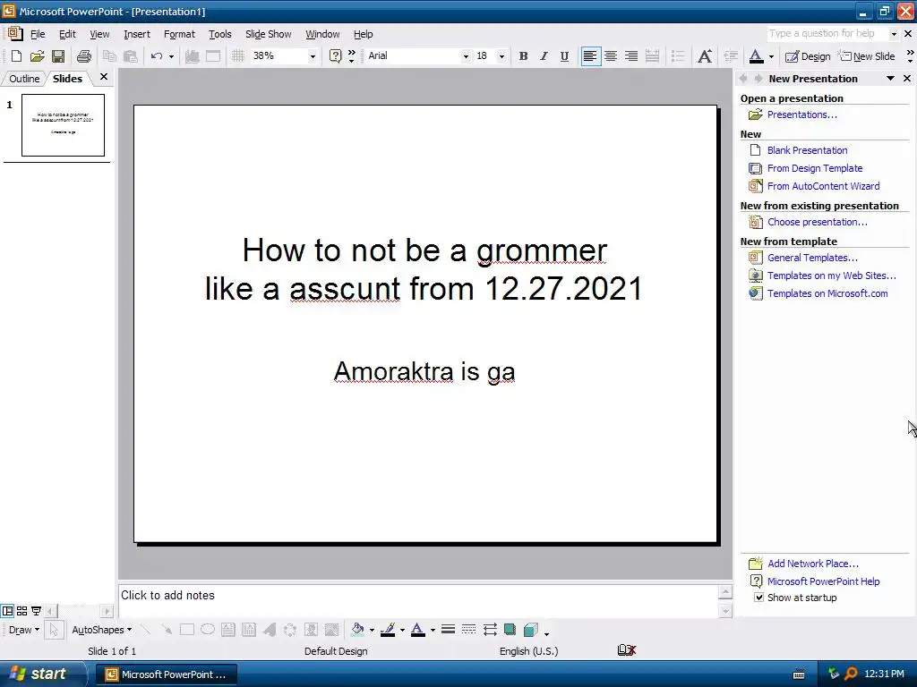Click the Arrow Style icon

point(490,629)
